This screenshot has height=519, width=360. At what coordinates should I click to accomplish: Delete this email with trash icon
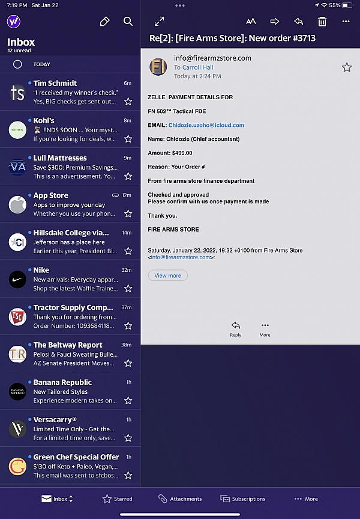(x=322, y=22)
